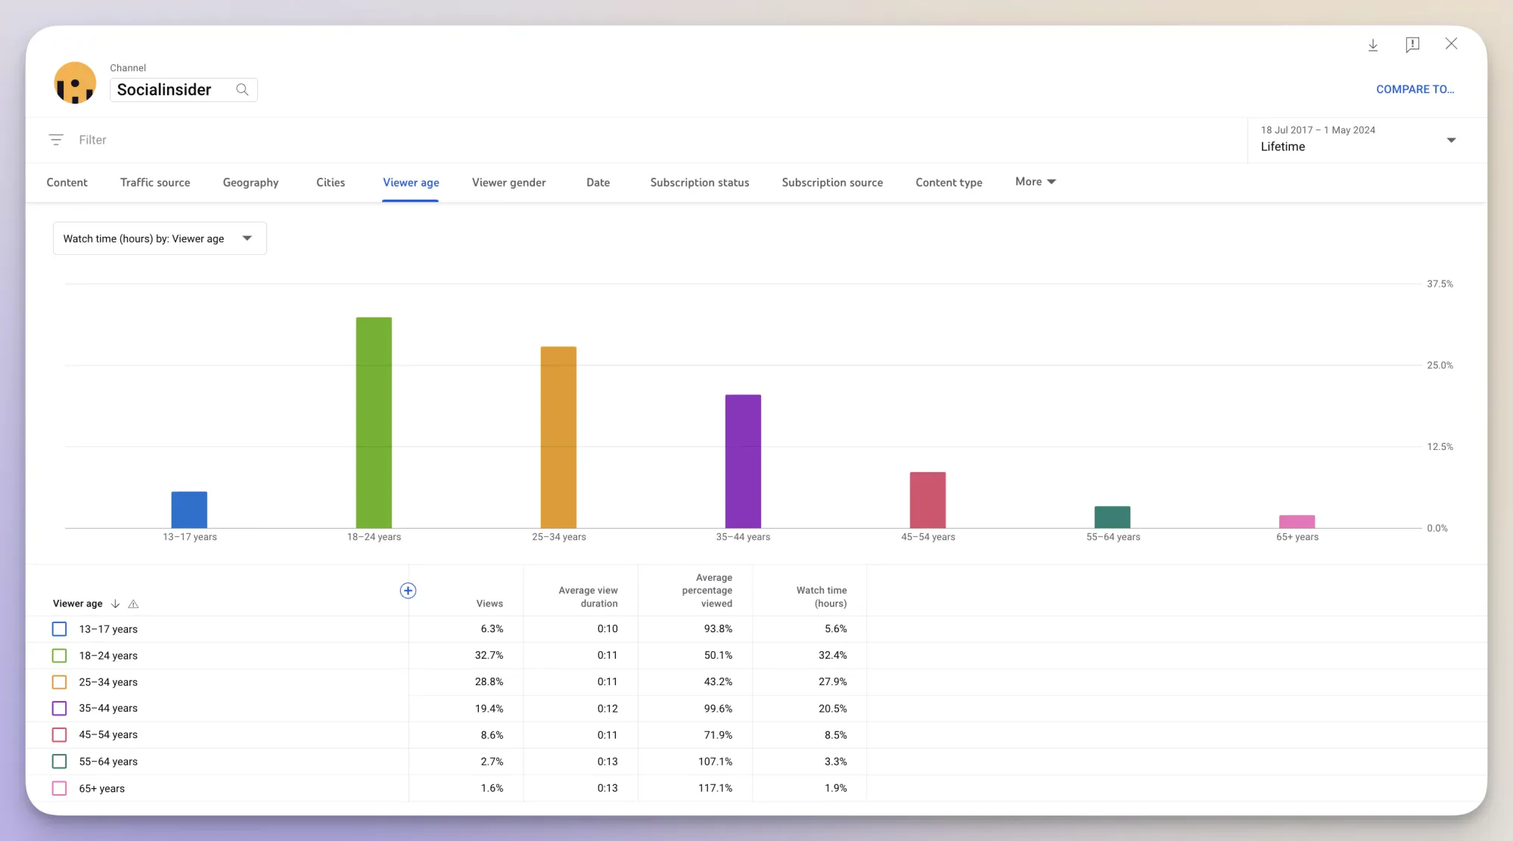Image resolution: width=1513 pixels, height=841 pixels.
Task: Toggle the 13-17 years checkbox
Action: click(x=59, y=628)
